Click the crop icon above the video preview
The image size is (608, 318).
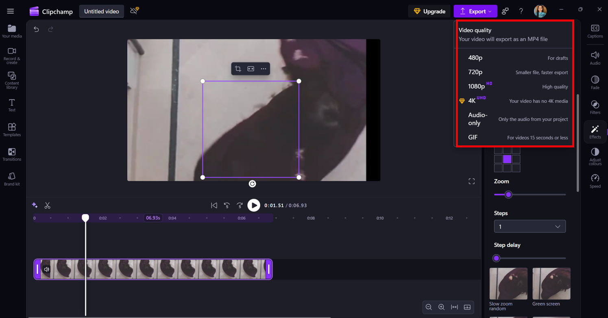click(x=238, y=69)
